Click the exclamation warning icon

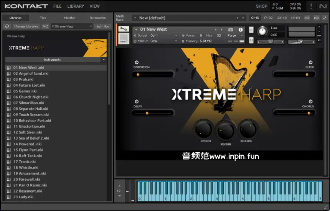pos(311,6)
